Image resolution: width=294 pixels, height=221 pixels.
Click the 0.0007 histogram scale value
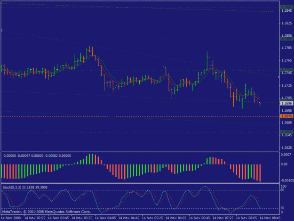(x=286, y=155)
